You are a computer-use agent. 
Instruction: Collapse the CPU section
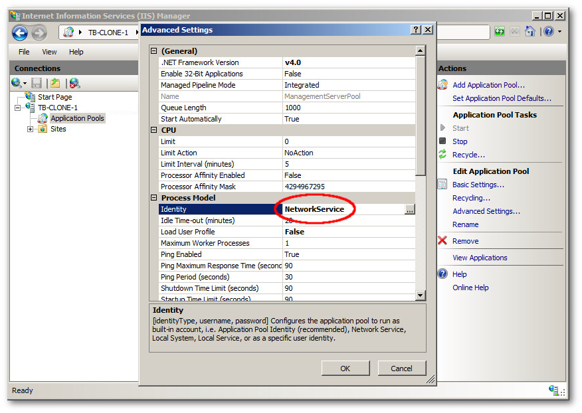pos(155,130)
